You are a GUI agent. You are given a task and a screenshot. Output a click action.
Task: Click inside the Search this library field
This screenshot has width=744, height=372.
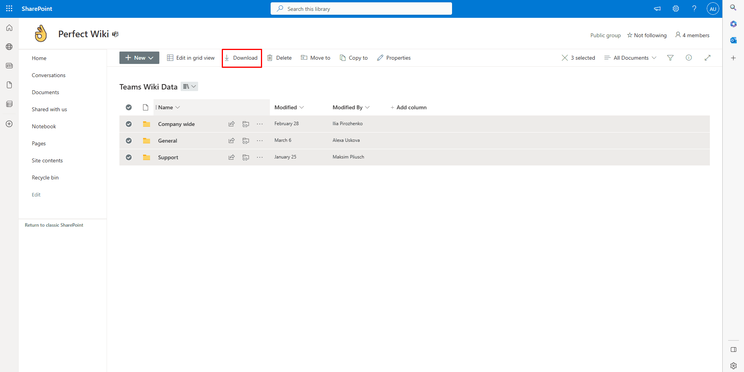(361, 9)
